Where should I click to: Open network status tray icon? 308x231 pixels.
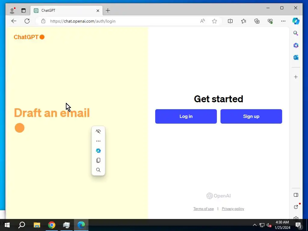(262, 225)
